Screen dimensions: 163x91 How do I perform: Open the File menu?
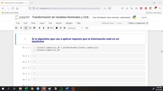coord(18,23)
